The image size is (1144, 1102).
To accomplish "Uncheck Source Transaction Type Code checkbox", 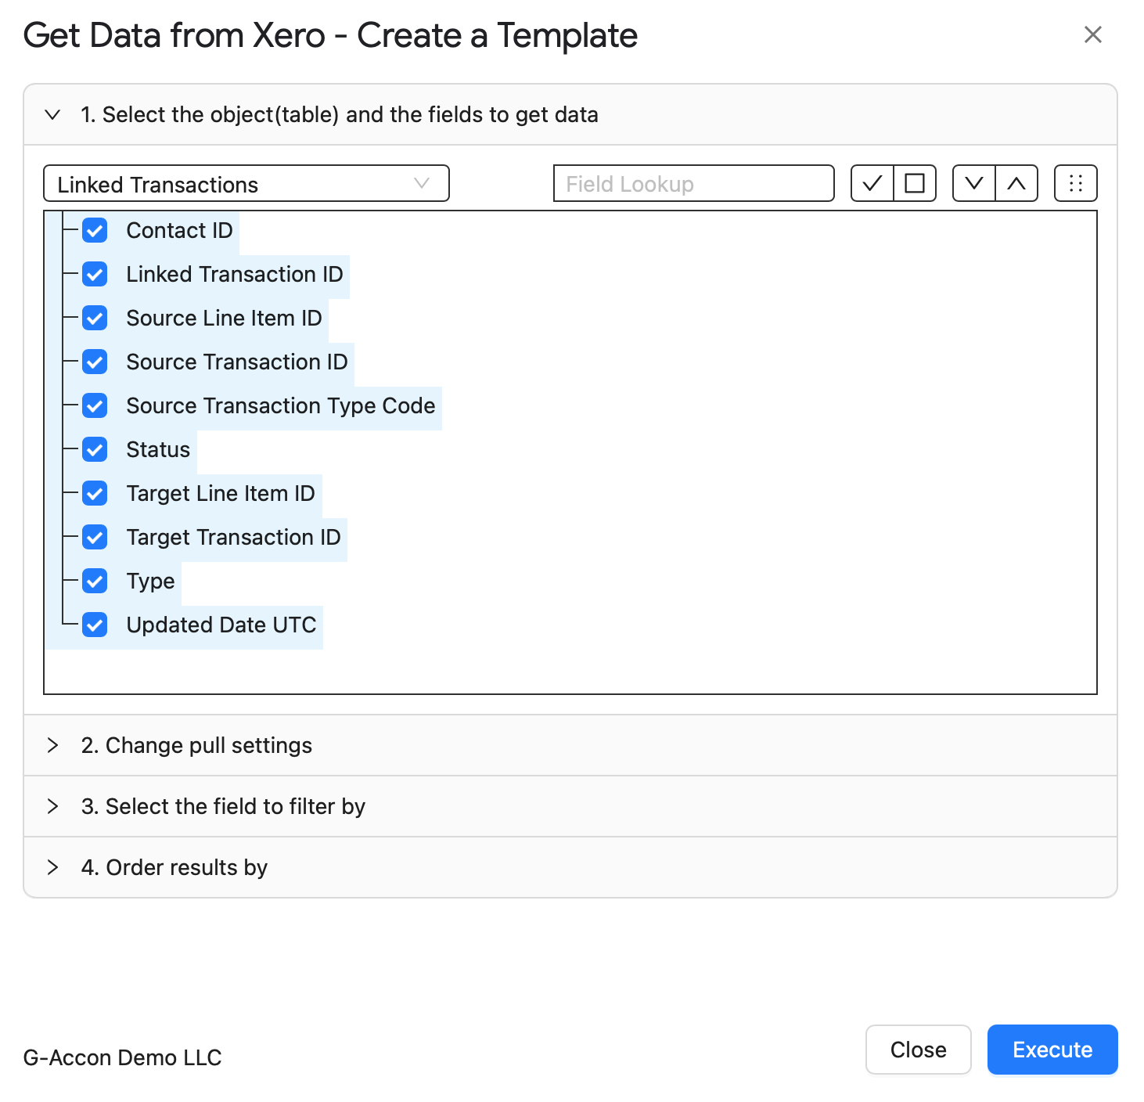I will coord(95,405).
